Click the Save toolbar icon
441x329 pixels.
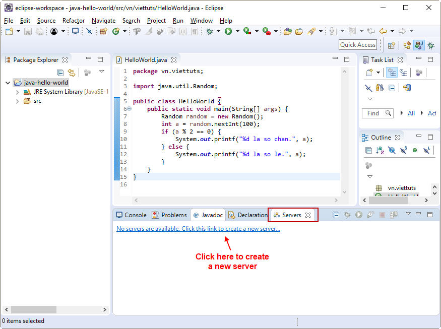(x=28, y=31)
